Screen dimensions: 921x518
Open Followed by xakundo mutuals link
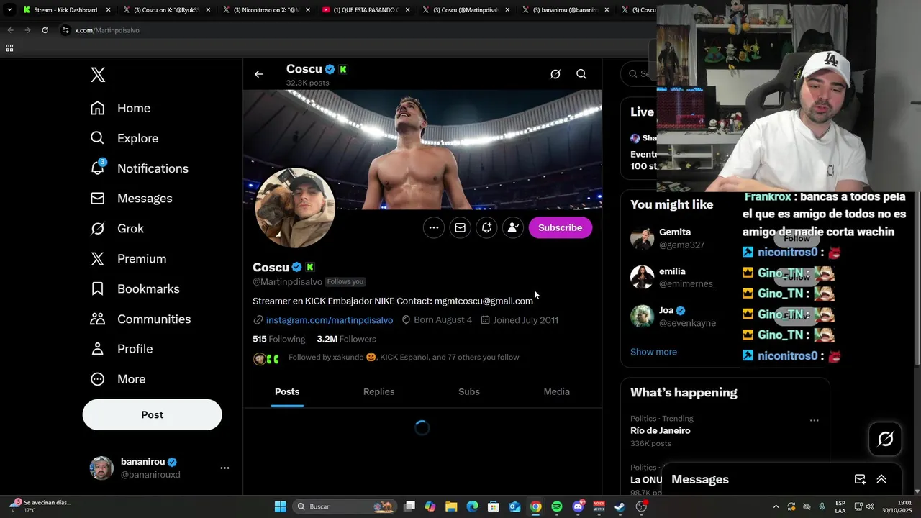[404, 358]
